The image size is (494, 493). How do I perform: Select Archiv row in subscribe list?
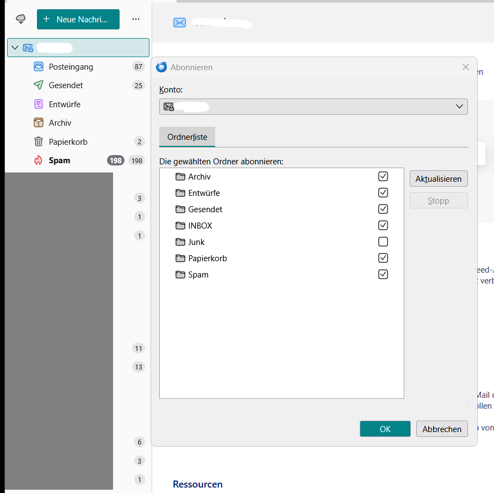(x=282, y=177)
